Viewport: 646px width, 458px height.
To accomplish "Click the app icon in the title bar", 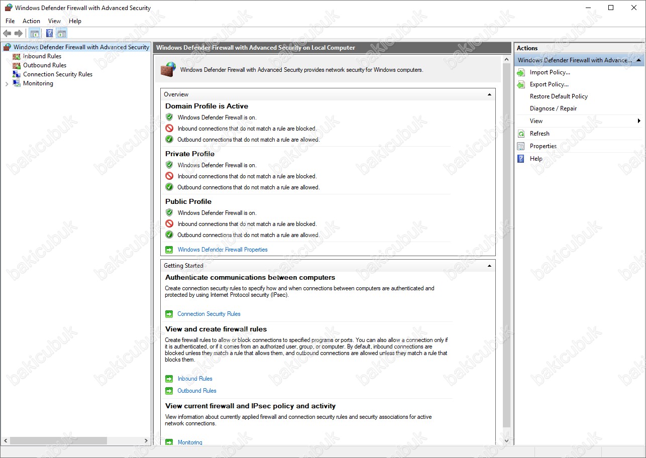I will [x=9, y=8].
